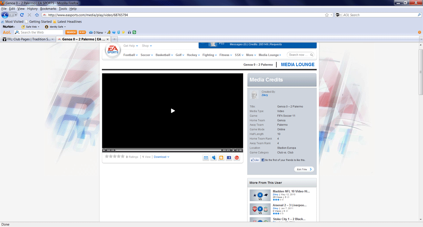
Task: Click the video progress seek bar
Action: (168, 150)
